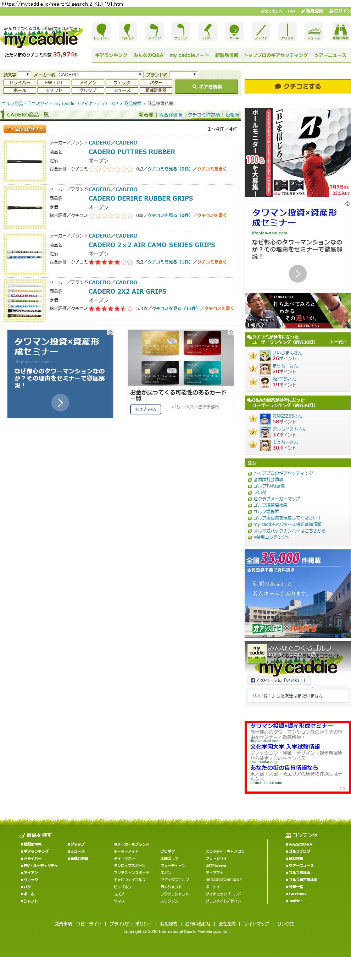Open the rangefinder (距離計測器) binoculars icon
This screenshot has width=351, height=957.
pos(340,32)
